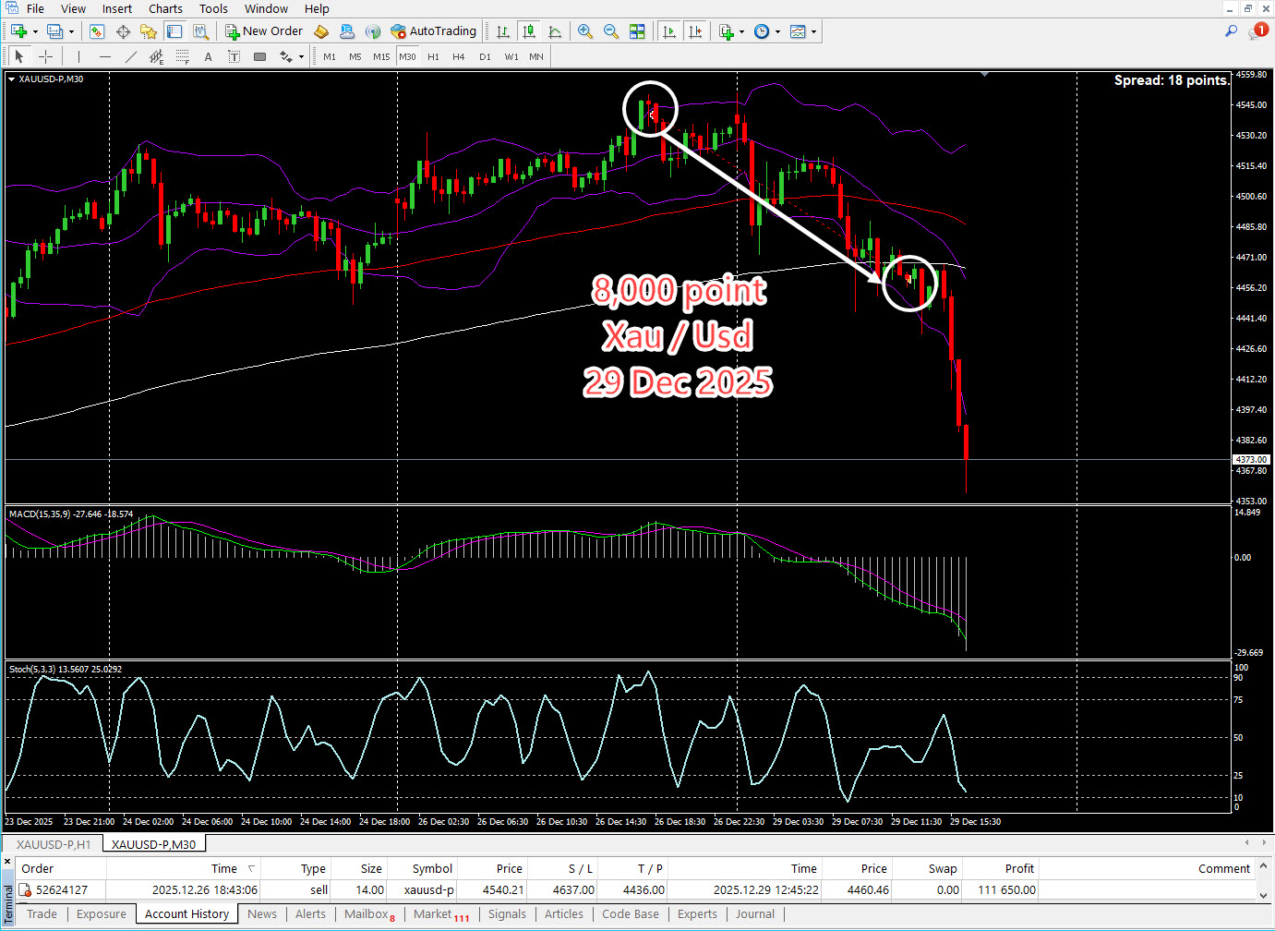
Task: Set timeframe to H4
Action: [x=459, y=57]
